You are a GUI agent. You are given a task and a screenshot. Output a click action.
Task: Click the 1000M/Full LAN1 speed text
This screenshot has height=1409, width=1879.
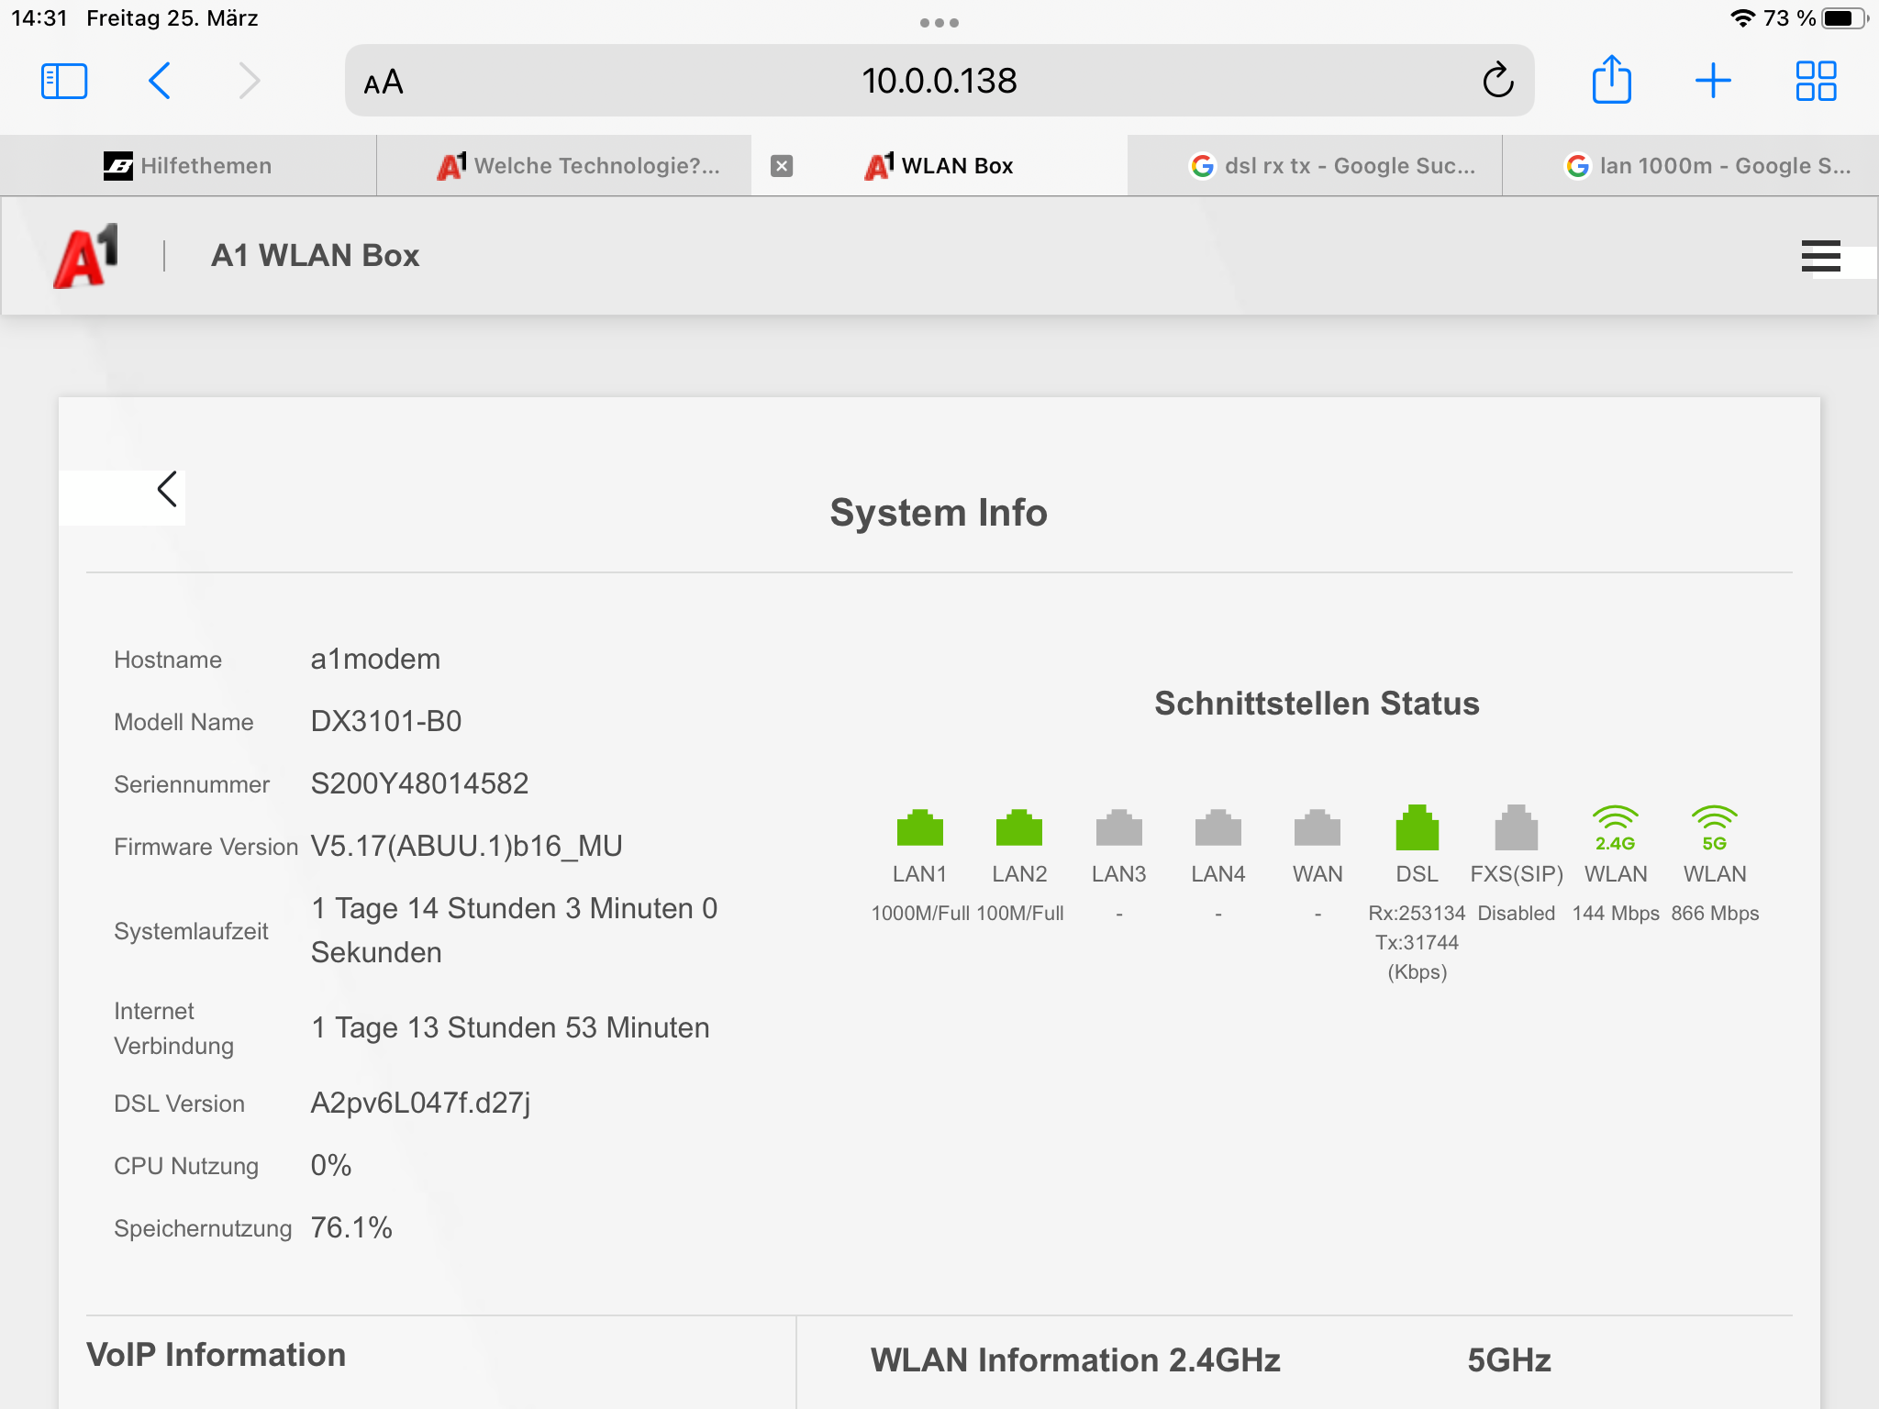[x=920, y=914]
